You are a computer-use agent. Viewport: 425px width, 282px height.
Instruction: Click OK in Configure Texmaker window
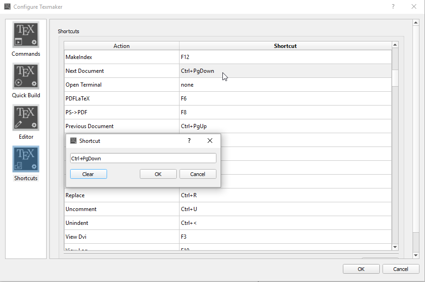[x=361, y=269]
